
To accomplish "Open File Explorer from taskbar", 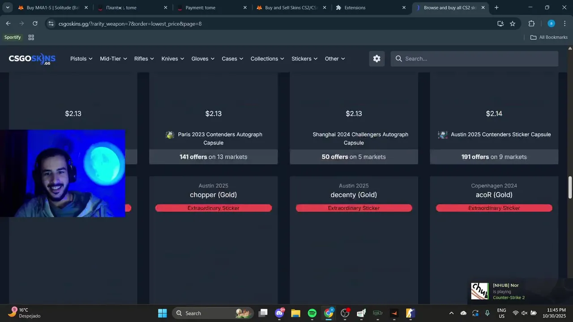I will (x=295, y=313).
